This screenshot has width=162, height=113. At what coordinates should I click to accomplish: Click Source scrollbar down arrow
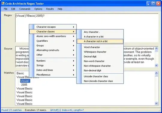(x=156, y=65)
